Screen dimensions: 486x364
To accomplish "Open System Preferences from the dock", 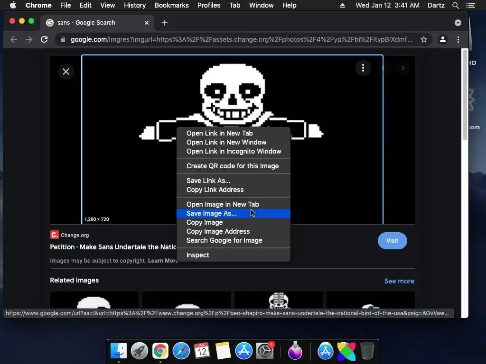I will (265, 351).
